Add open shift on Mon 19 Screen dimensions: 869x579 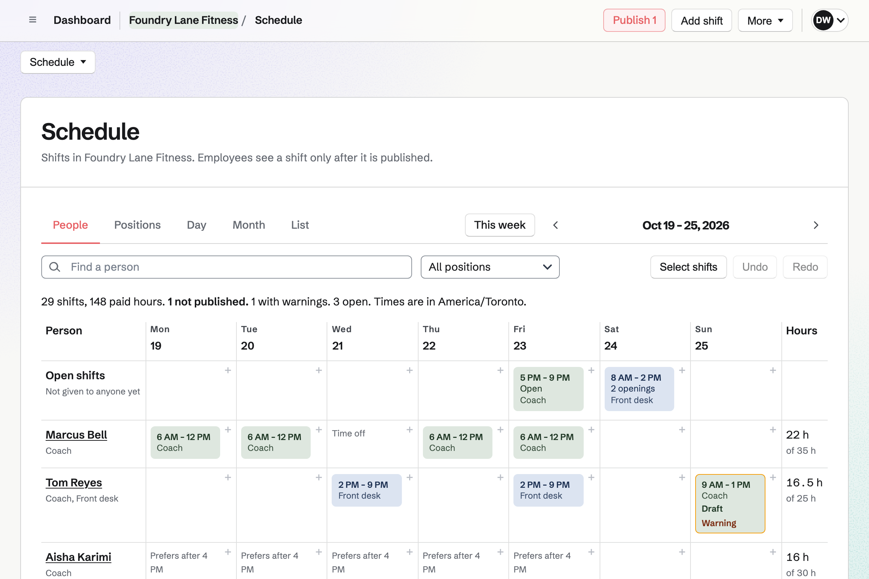pyautogui.click(x=228, y=370)
